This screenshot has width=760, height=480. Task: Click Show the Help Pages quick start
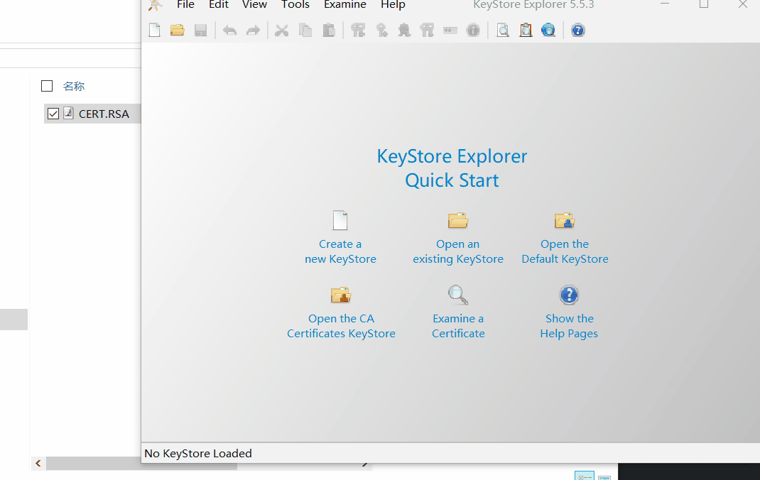pyautogui.click(x=569, y=312)
